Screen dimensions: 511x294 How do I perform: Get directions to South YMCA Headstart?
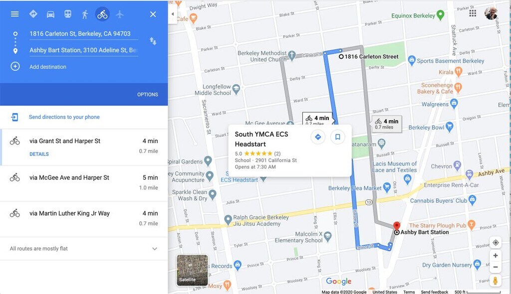pyautogui.click(x=318, y=137)
